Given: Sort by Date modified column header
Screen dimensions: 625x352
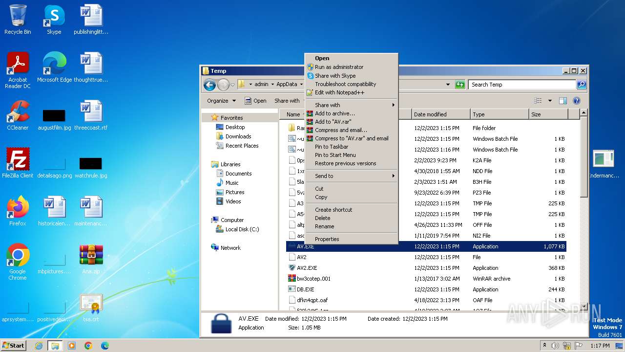Looking at the screenshot, I should [441, 114].
